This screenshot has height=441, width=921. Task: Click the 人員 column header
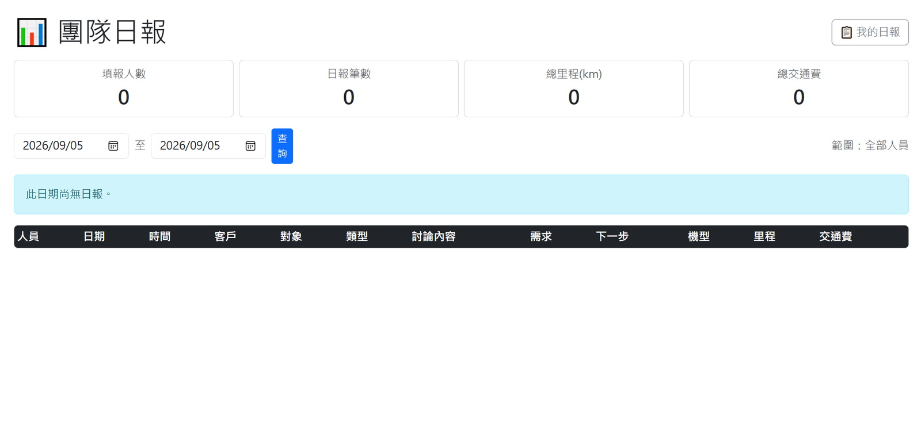[28, 236]
